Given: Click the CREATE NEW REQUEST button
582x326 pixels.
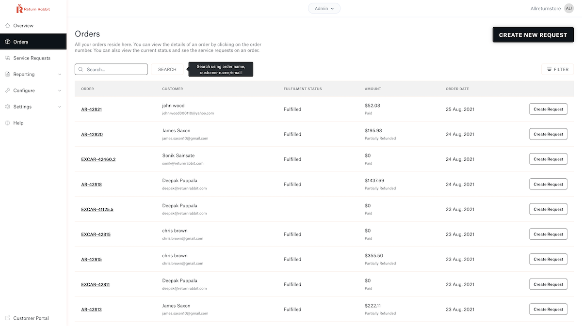Looking at the screenshot, I should 533,35.
